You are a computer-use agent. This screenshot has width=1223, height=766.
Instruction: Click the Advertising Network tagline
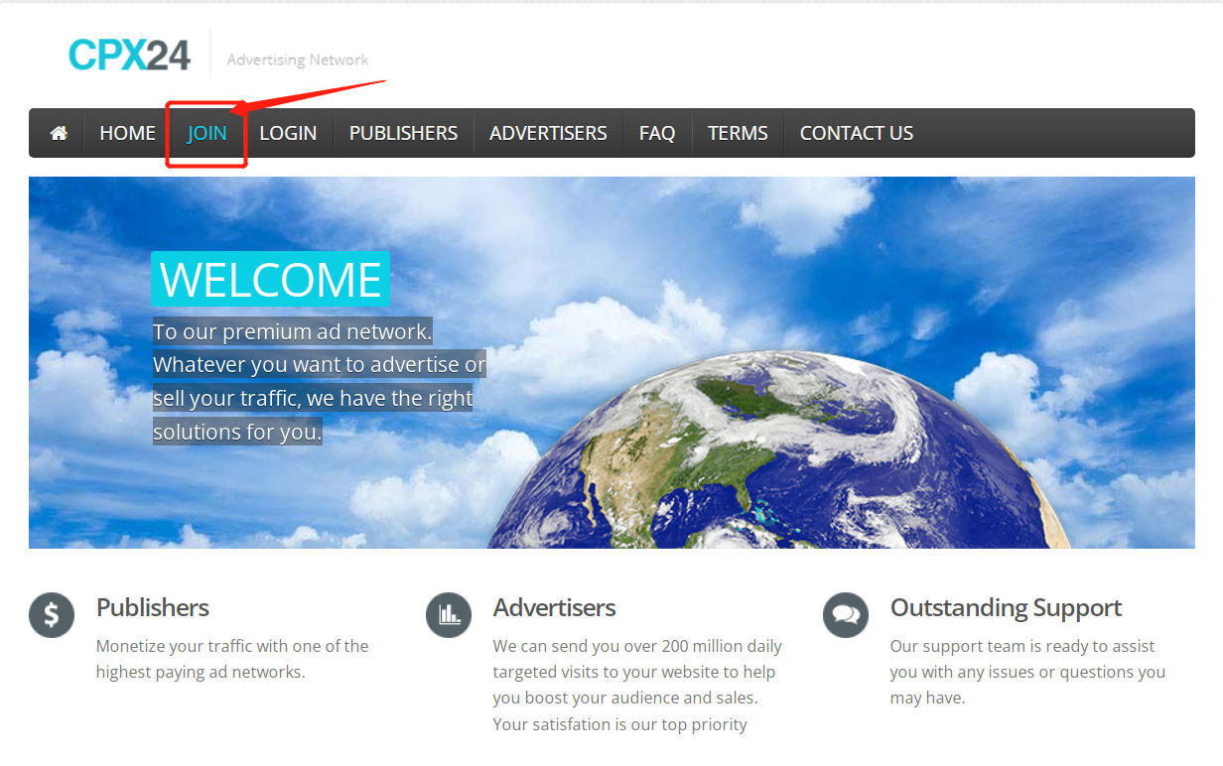(x=298, y=60)
